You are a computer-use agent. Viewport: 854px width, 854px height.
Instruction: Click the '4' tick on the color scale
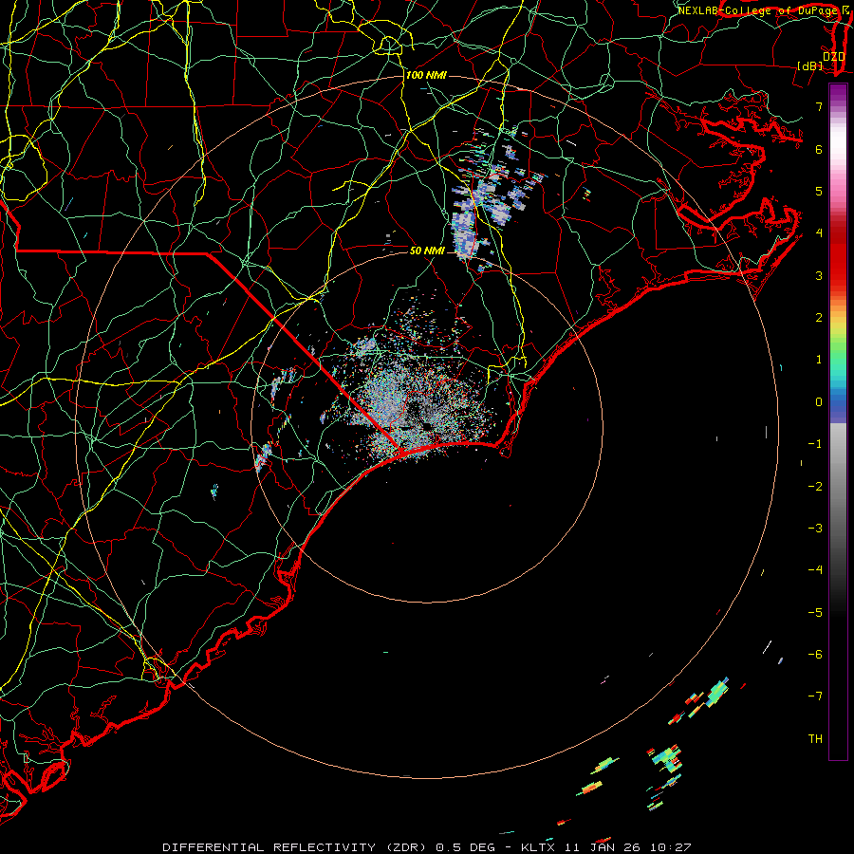coord(819,233)
